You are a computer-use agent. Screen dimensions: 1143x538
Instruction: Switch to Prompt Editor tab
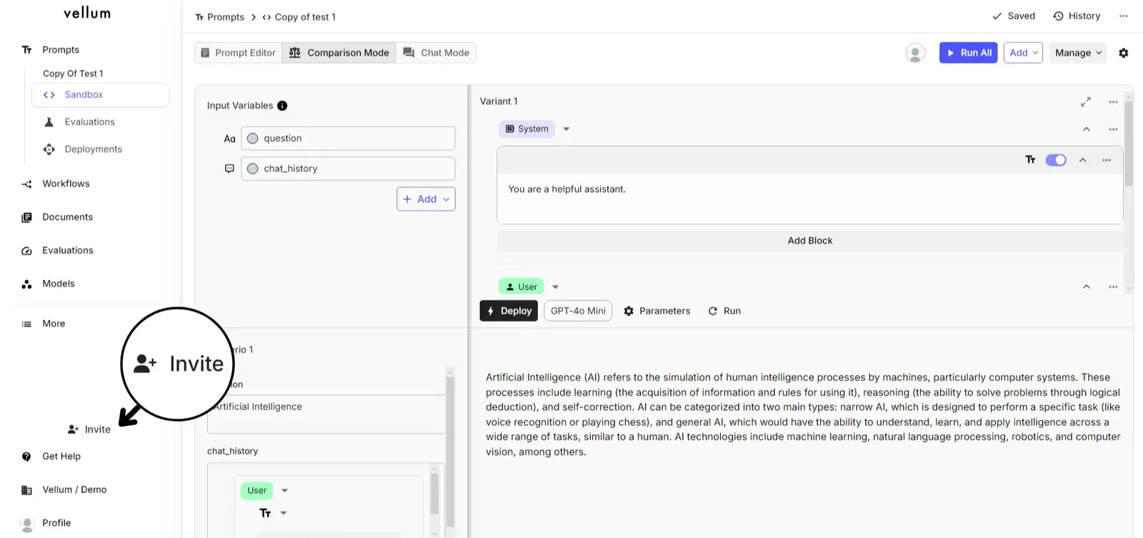tap(239, 53)
